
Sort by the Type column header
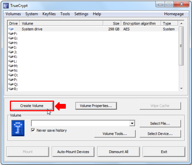(169, 23)
